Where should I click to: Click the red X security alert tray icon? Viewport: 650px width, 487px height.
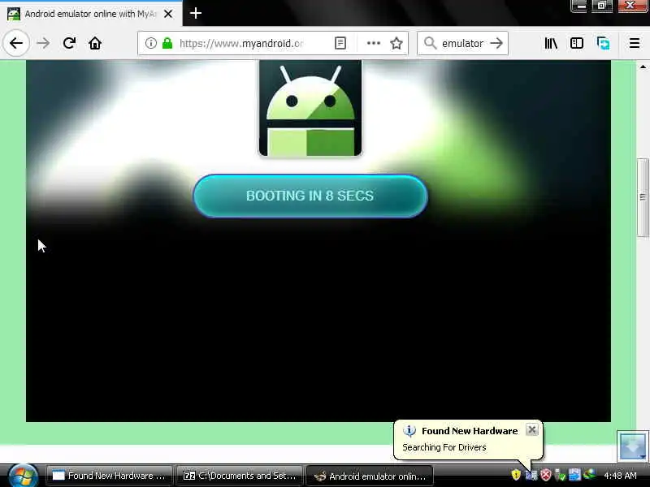pyautogui.click(x=545, y=475)
